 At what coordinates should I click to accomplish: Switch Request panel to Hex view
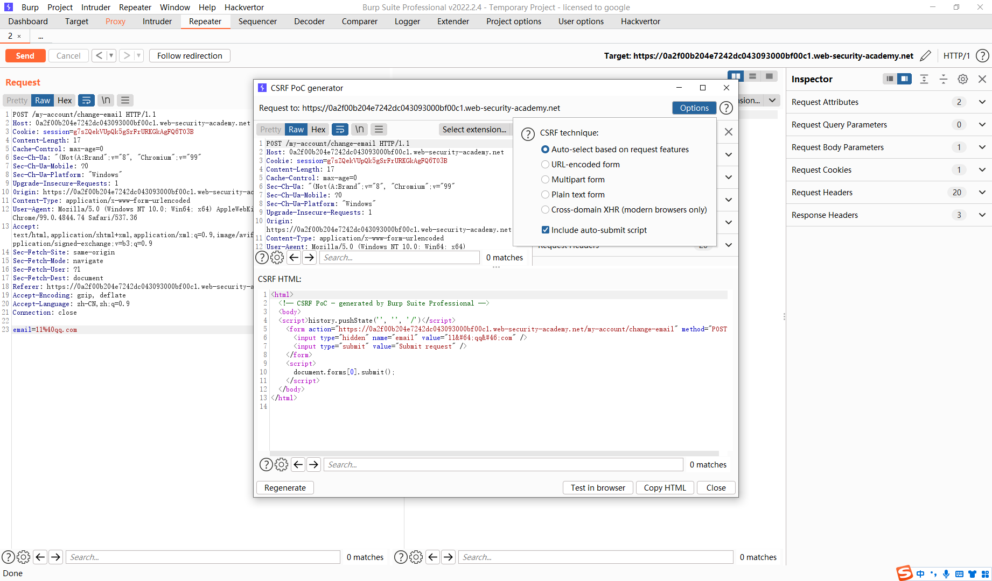(x=65, y=100)
